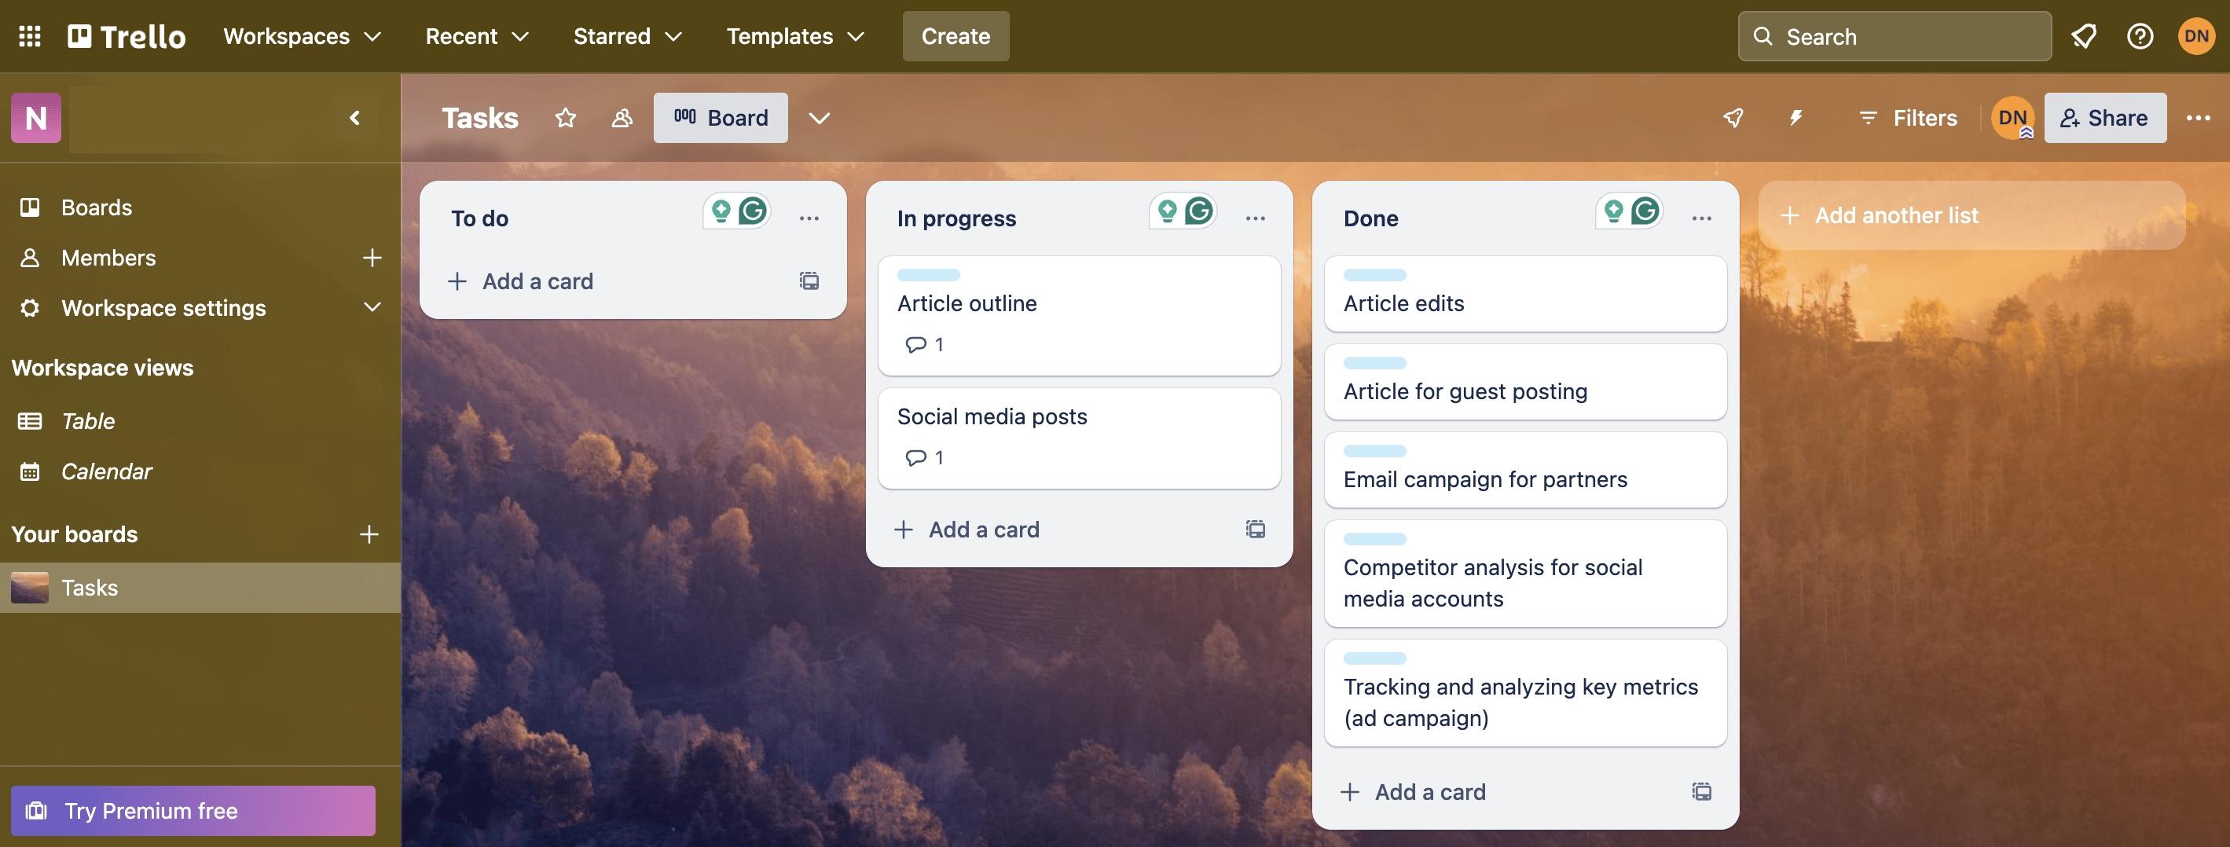2230x847 pixels.
Task: Focus the Search field
Action: point(1894,36)
